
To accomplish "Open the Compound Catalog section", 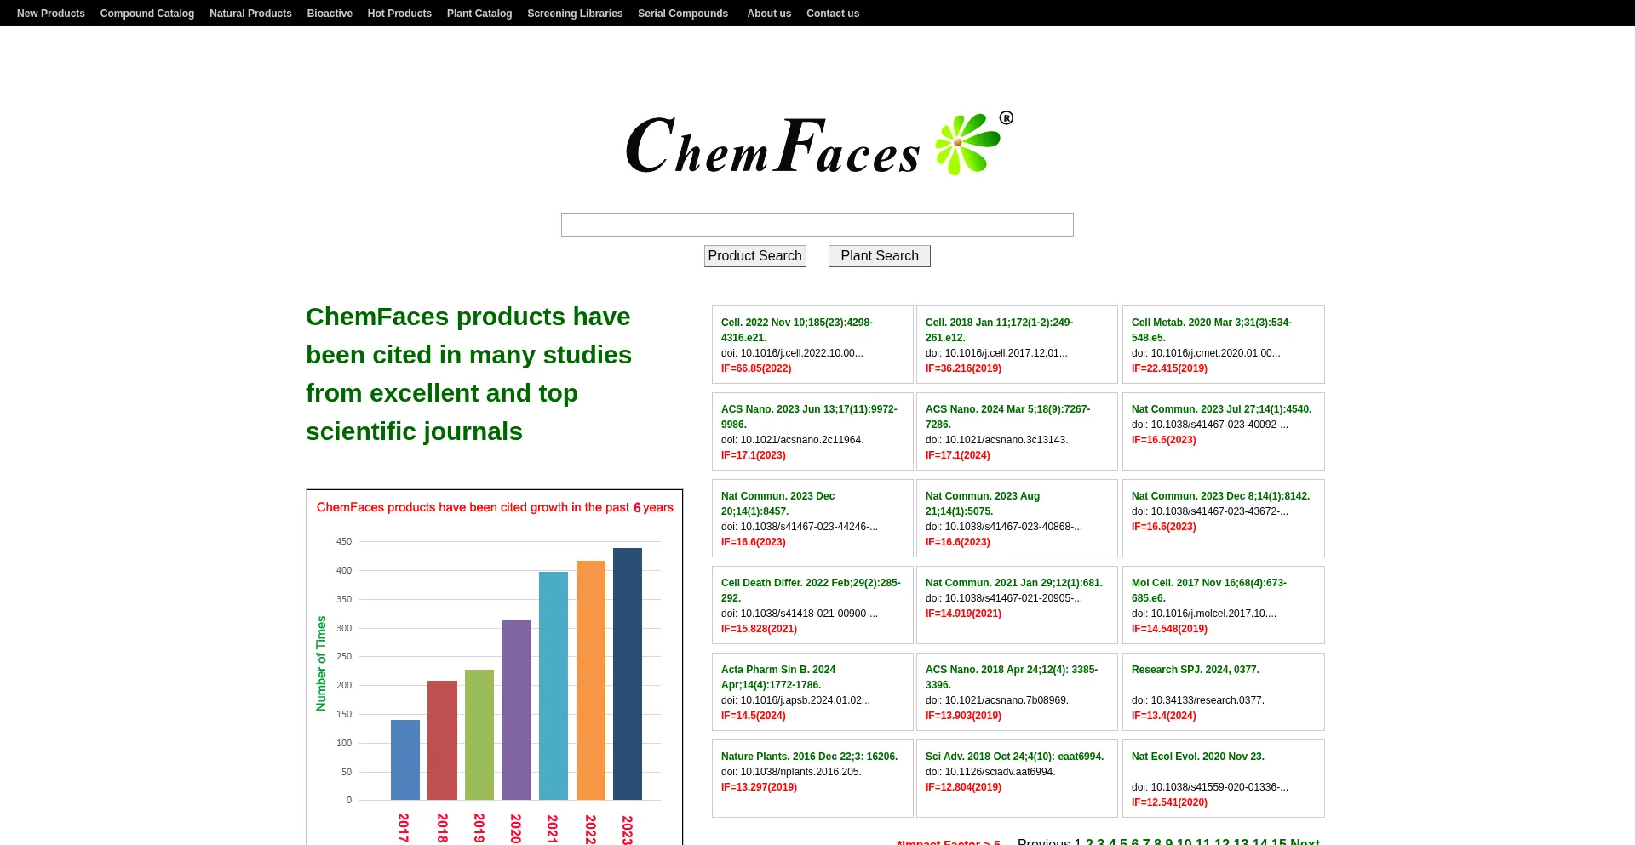I will pos(146,13).
